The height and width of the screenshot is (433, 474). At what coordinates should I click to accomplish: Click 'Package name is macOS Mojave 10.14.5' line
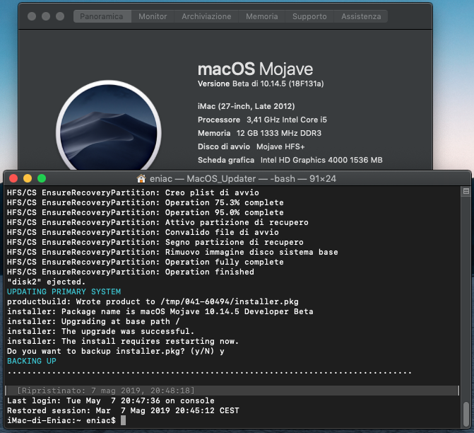(x=160, y=311)
